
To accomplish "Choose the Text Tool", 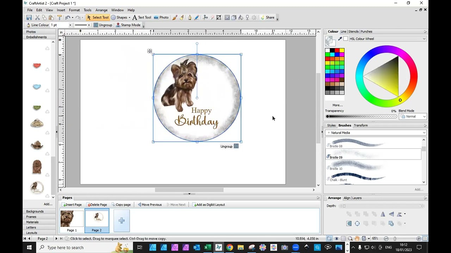I will (142, 18).
